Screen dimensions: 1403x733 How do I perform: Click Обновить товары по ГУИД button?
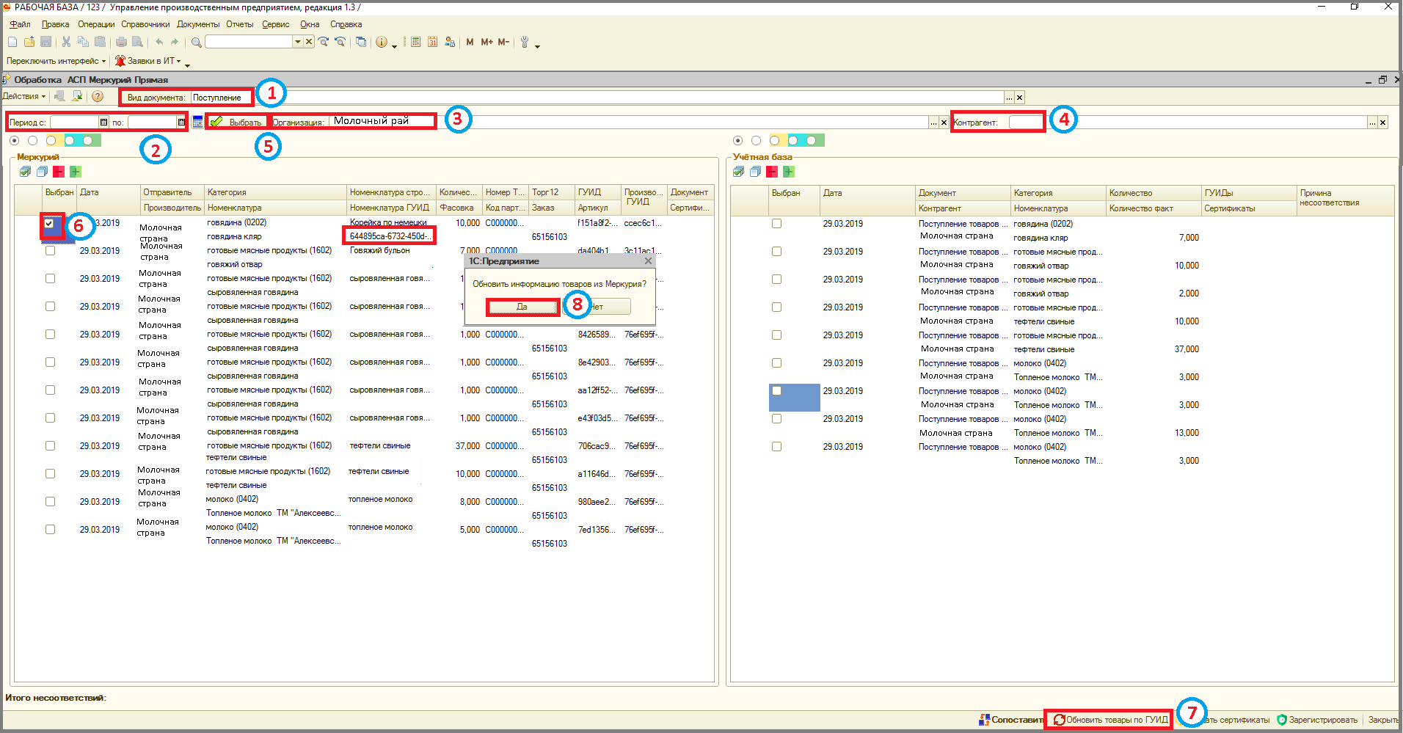tap(1111, 720)
